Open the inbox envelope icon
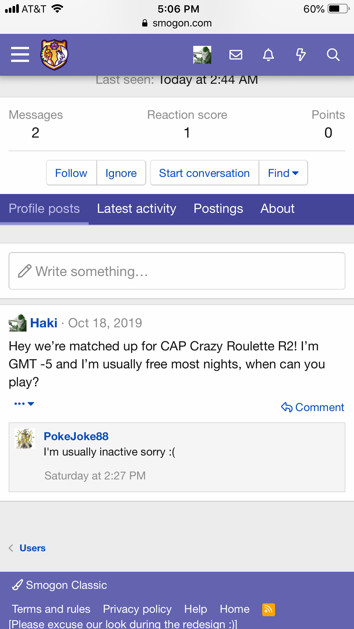Viewport: 354px width, 629px height. point(236,54)
